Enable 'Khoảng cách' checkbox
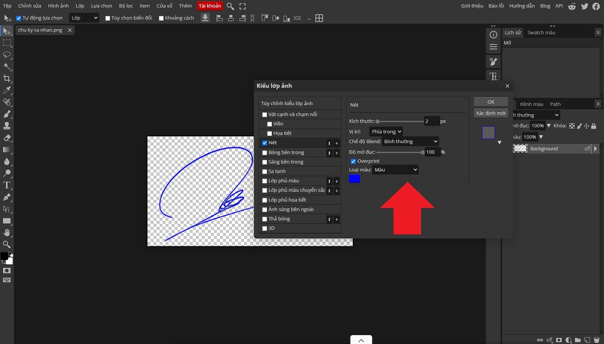The height and width of the screenshot is (344, 604). (x=161, y=18)
